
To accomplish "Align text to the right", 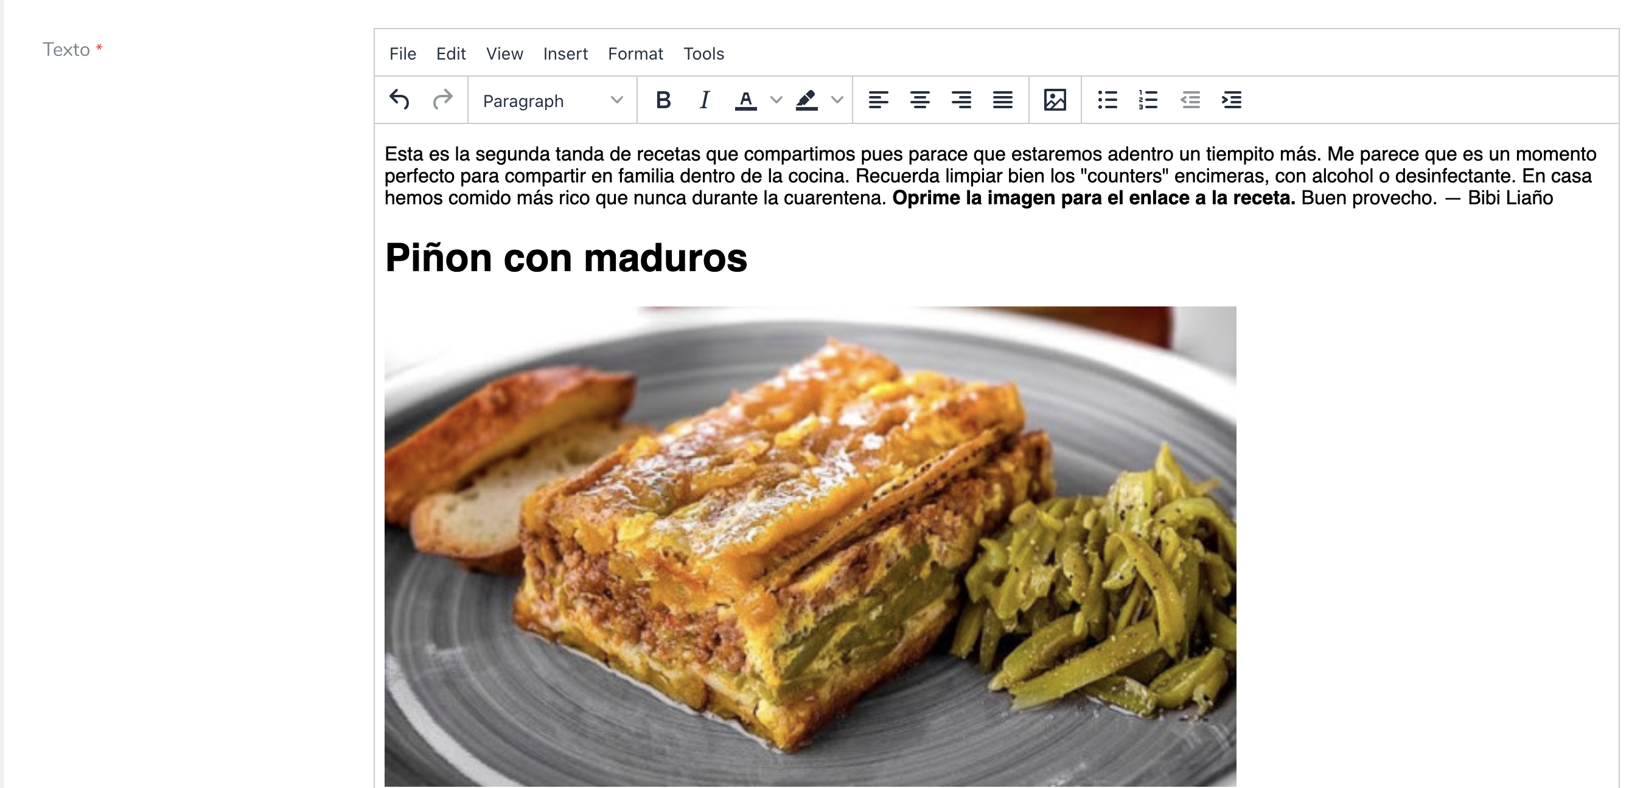I will (x=961, y=100).
